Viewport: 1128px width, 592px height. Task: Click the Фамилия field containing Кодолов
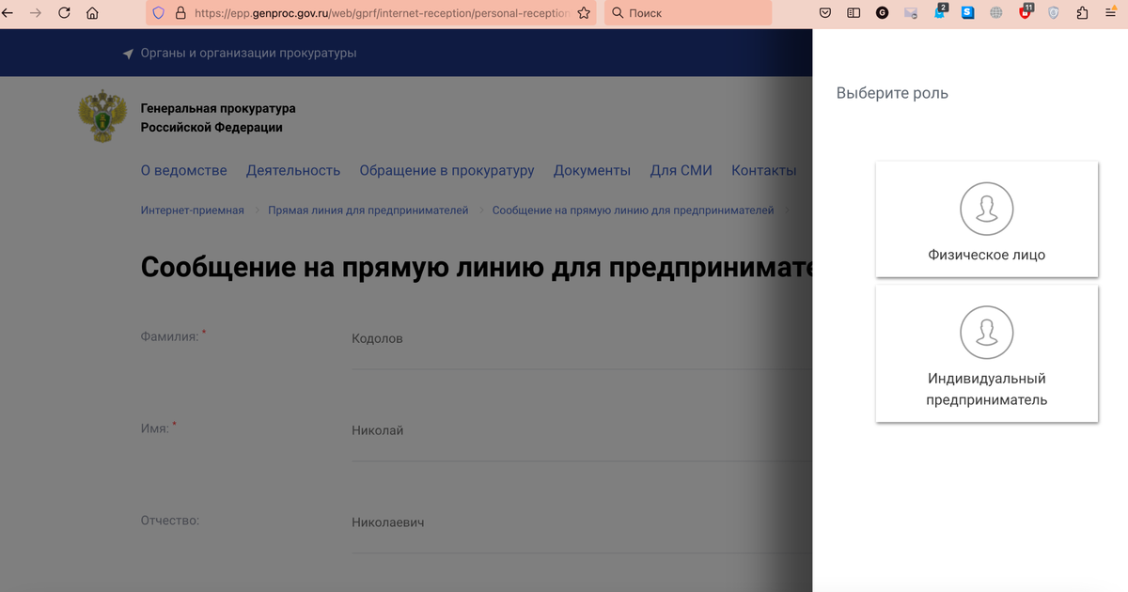[x=582, y=340]
